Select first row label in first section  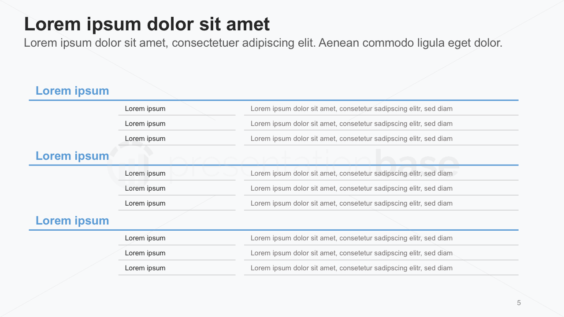click(145, 109)
